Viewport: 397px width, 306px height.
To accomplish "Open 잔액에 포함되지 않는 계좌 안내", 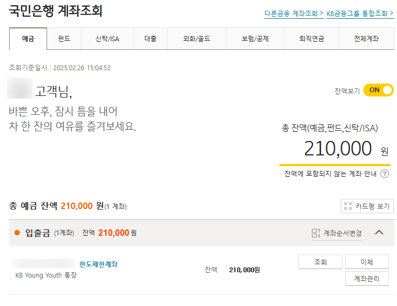I will (331, 174).
